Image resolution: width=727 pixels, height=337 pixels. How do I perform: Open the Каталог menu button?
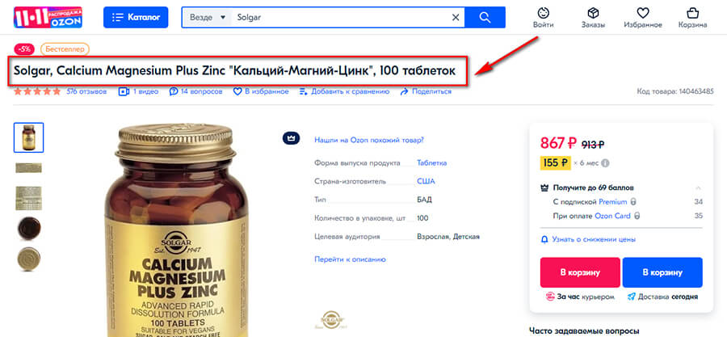(x=136, y=17)
